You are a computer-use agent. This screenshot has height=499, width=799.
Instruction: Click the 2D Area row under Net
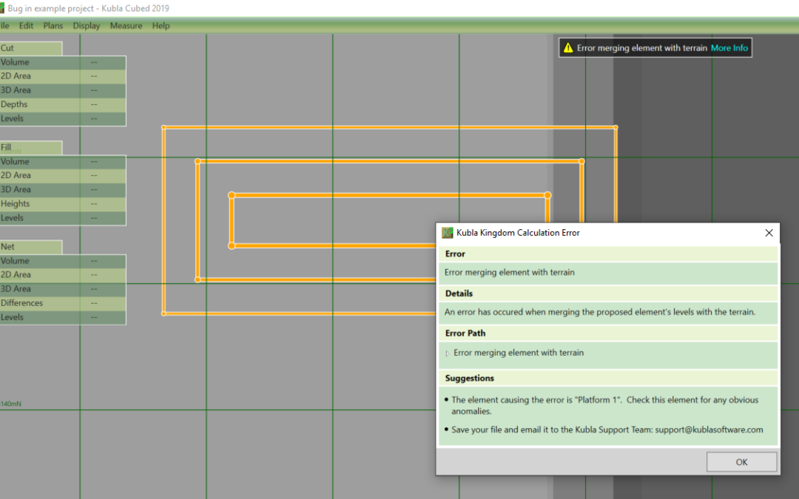coord(63,275)
